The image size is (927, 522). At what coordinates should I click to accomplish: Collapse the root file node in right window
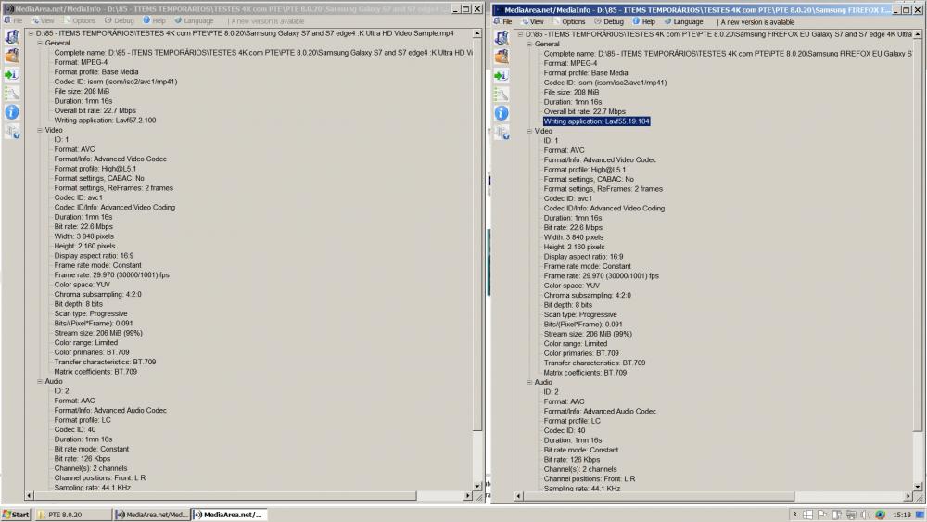pyautogui.click(x=520, y=34)
